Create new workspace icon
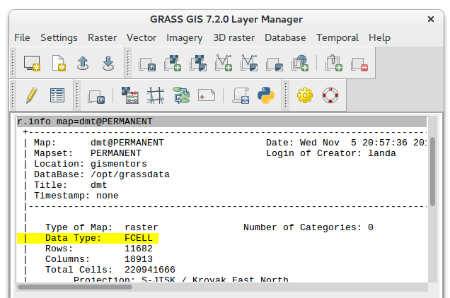This screenshot has height=298, width=450. (x=59, y=64)
